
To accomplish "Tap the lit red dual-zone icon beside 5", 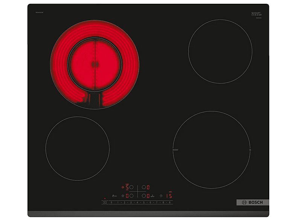I will pos(123,187).
